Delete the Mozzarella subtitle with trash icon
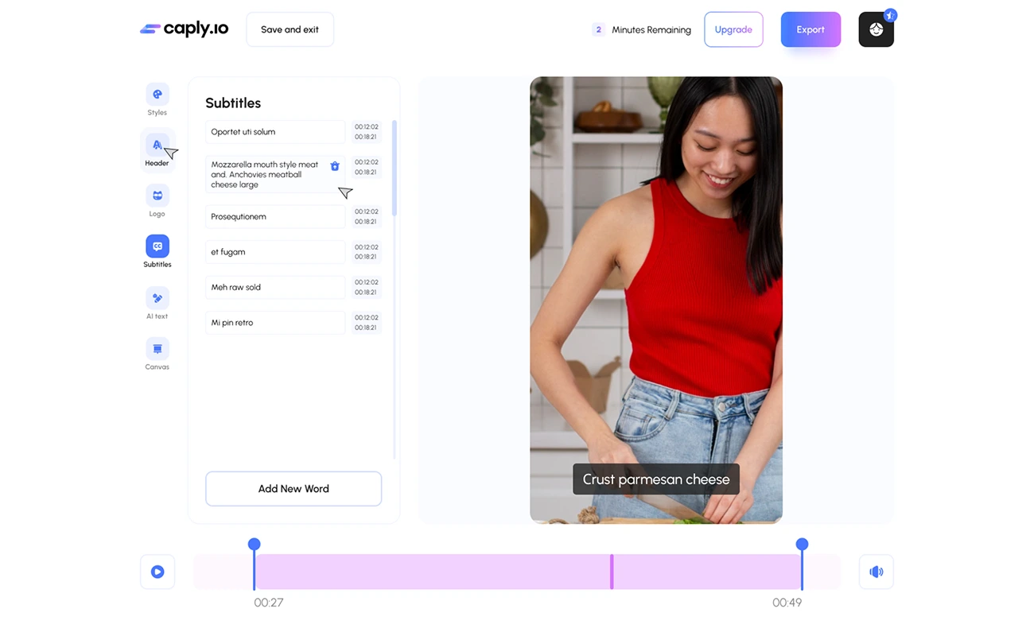The width and height of the screenshot is (1034, 636). 335,166
